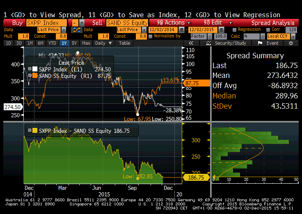This screenshot has width=302, height=214.
Task: Open chart settings gear icon
Action: tap(291, 43)
